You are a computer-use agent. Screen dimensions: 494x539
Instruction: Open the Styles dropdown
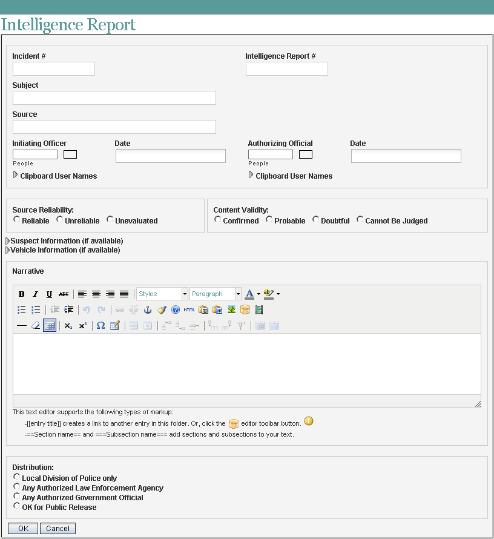click(x=162, y=294)
